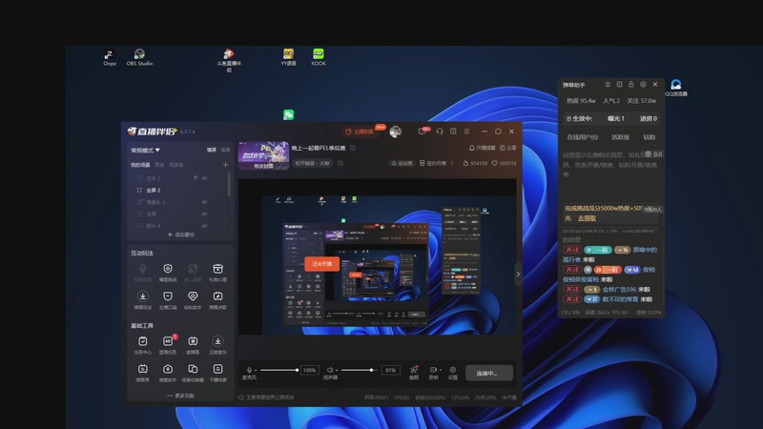
Task: Expand the right-side panel chevron on preview
Action: point(518,274)
